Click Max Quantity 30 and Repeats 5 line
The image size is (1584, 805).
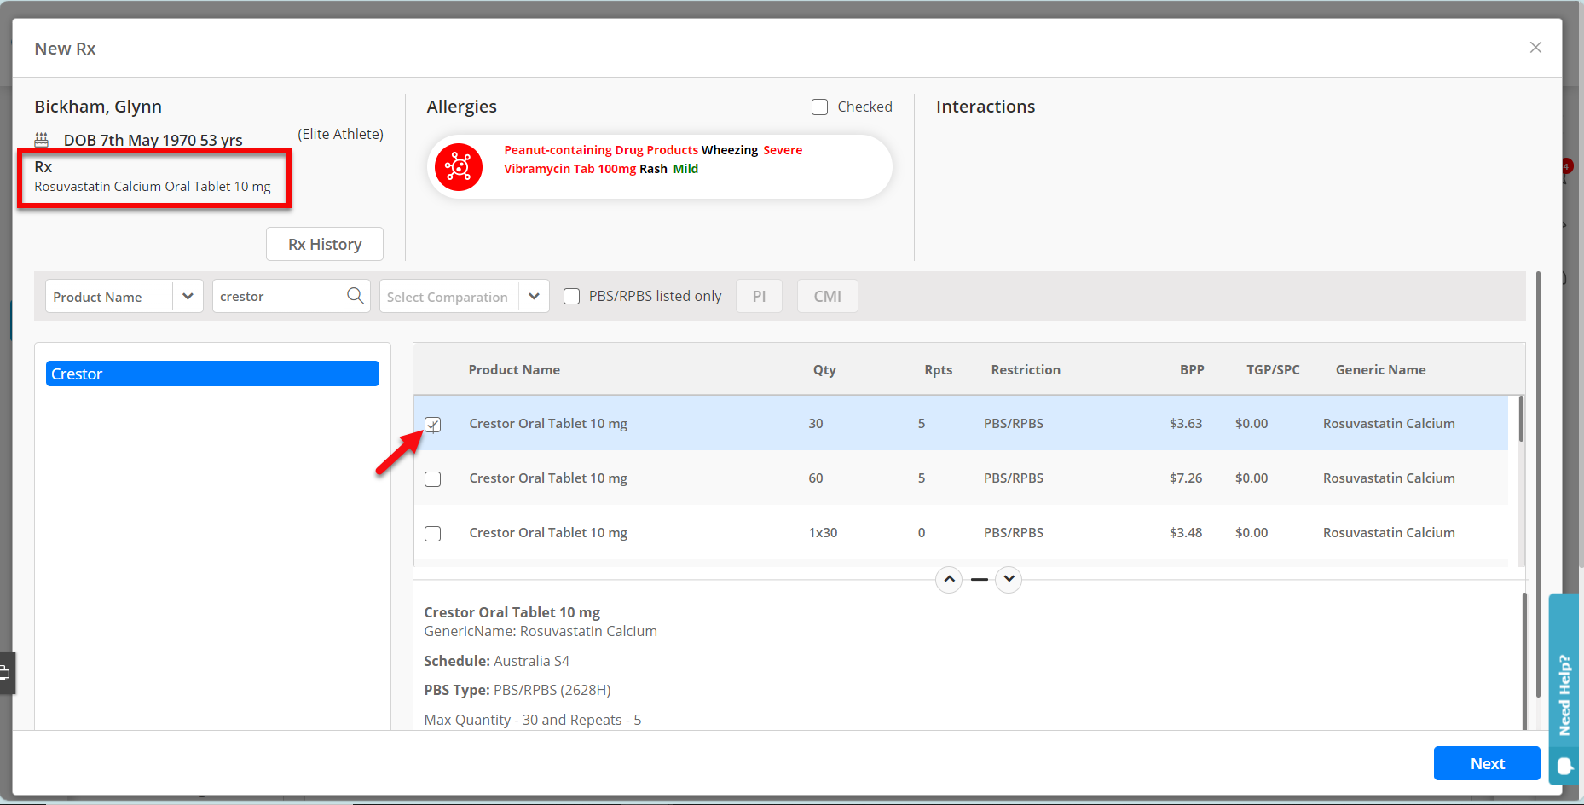coord(533,720)
